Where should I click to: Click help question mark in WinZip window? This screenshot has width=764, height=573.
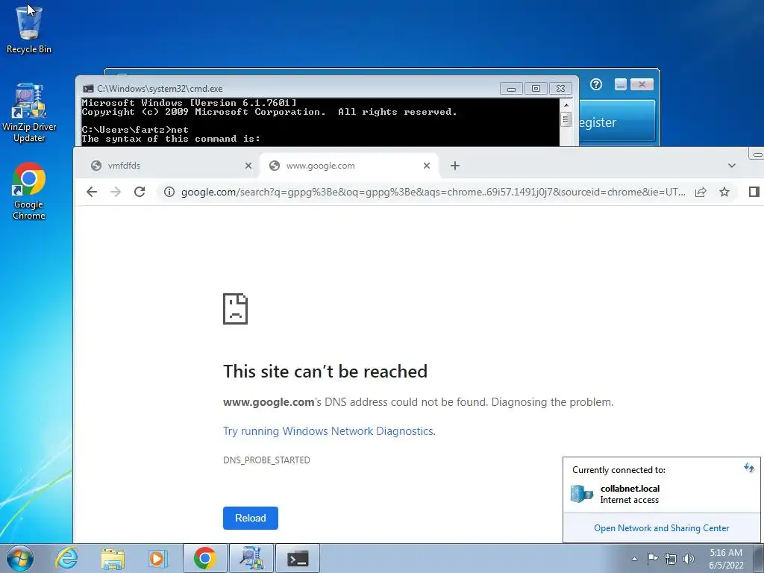click(x=596, y=85)
